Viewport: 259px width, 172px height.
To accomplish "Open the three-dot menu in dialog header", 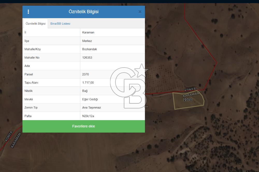I will pos(28,12).
